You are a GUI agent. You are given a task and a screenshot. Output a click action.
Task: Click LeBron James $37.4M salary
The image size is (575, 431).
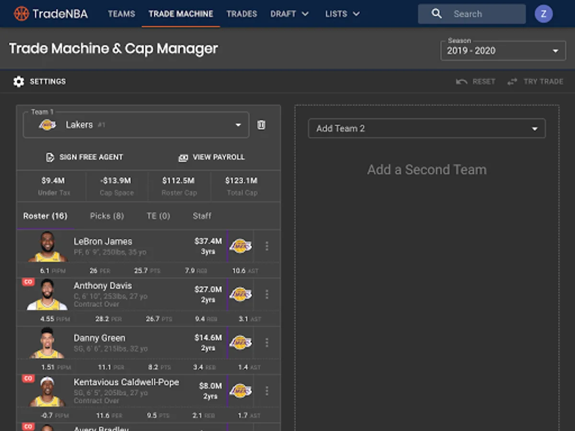[208, 241]
